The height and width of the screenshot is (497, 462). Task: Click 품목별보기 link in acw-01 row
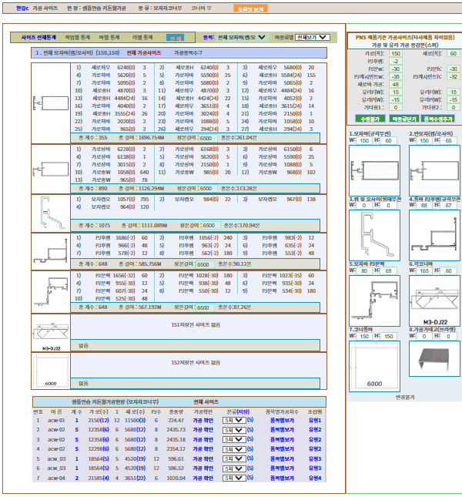coord(282,420)
